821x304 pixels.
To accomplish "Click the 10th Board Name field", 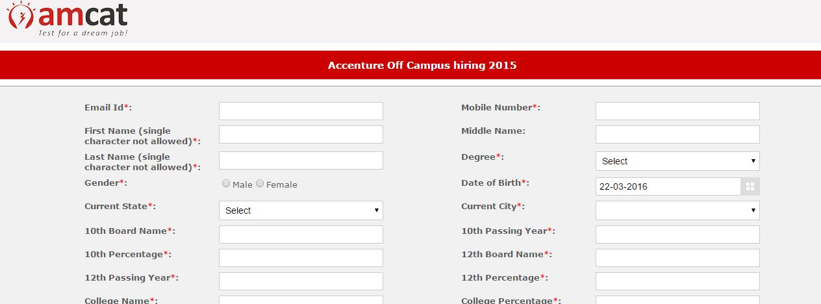I will [x=301, y=234].
